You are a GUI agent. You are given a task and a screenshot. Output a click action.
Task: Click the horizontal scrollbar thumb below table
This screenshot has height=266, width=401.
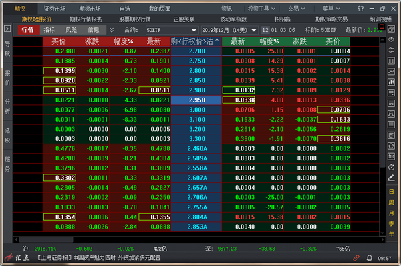coord(46,239)
